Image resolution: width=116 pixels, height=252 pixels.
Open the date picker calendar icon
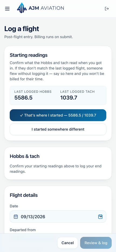100,217
